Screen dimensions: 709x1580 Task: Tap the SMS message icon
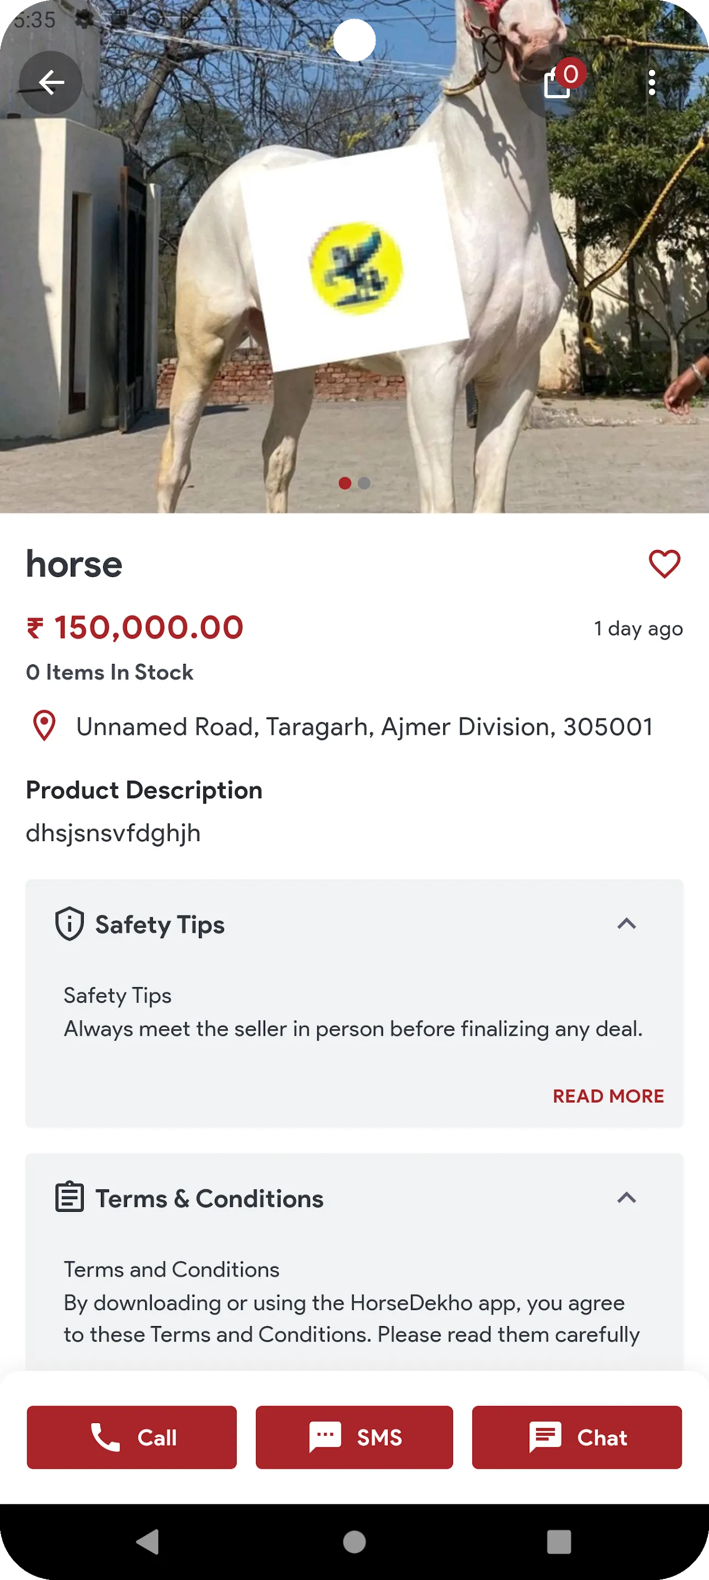click(325, 1437)
